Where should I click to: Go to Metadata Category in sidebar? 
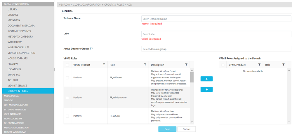[x=20, y=37]
